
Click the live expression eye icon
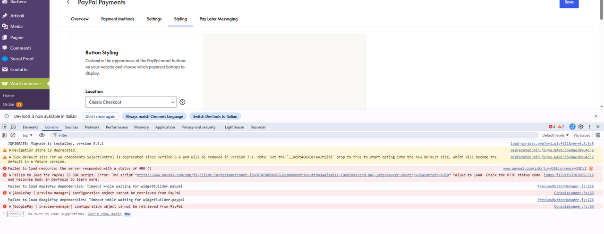(42, 135)
